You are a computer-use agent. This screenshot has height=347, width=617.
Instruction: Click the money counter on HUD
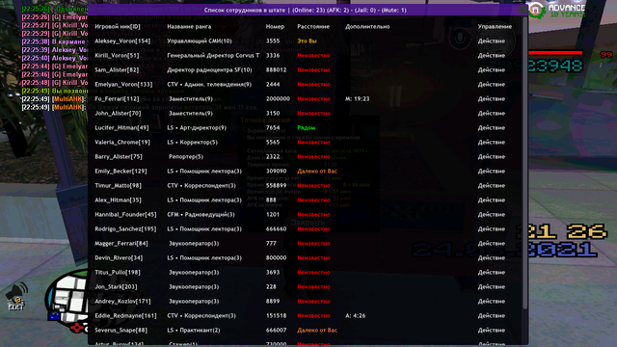531,66
